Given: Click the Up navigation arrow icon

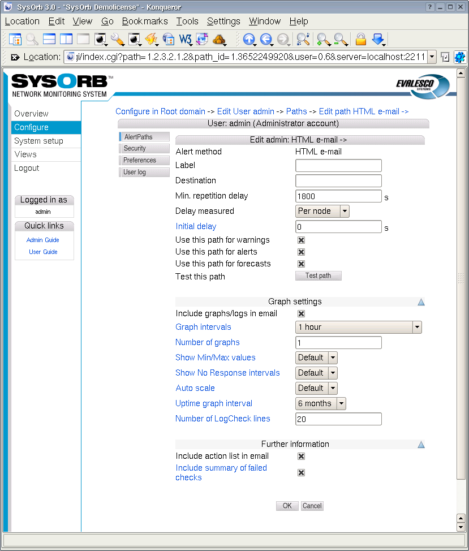Looking at the screenshot, I should (249, 39).
